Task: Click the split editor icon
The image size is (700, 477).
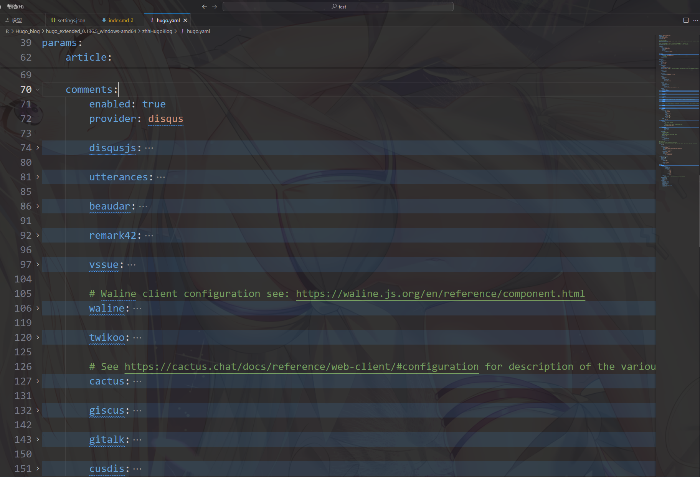Action: click(x=685, y=20)
